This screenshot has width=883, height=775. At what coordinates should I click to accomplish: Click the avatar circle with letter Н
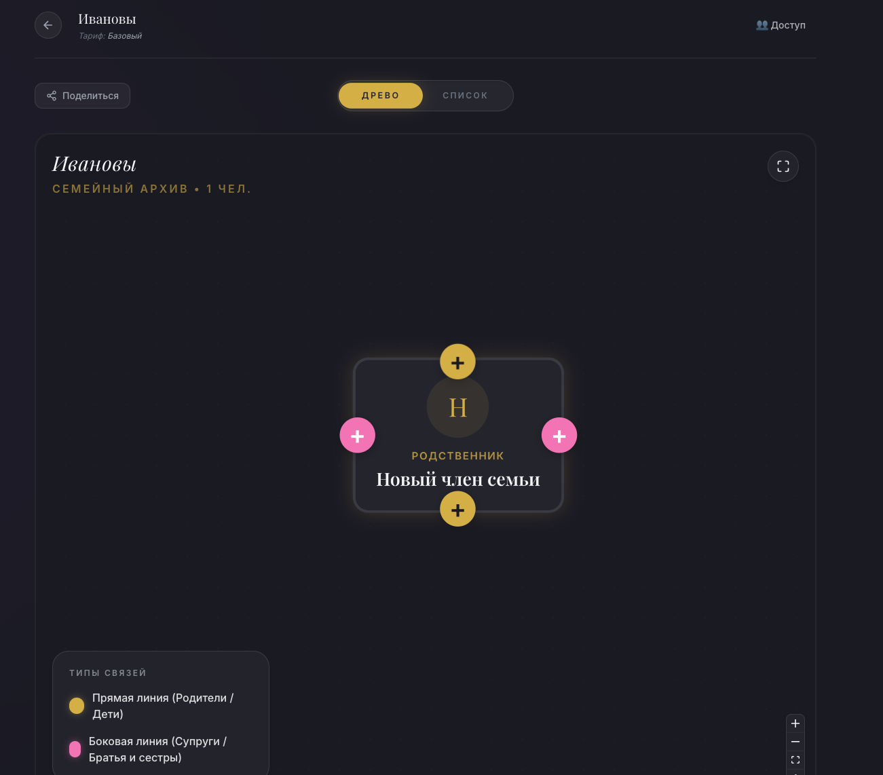tap(457, 407)
